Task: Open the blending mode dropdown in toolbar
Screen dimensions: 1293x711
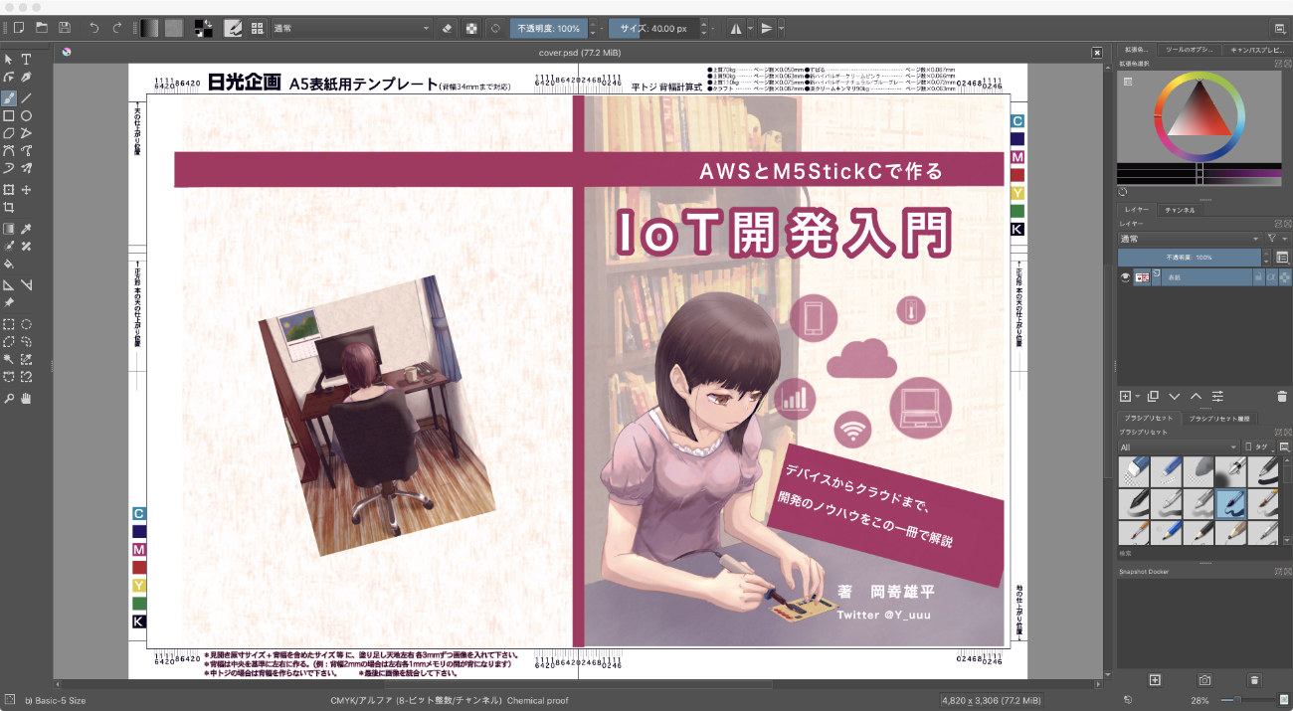Action: coord(351,28)
